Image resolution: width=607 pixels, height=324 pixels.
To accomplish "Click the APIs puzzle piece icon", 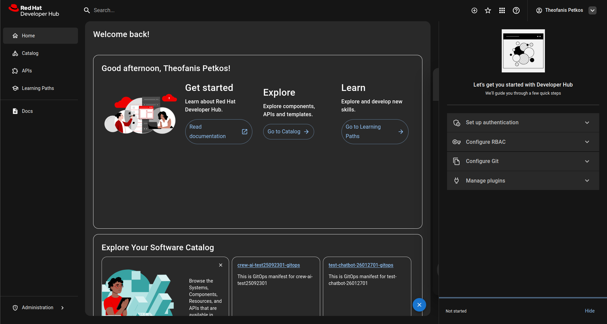I will pos(15,71).
